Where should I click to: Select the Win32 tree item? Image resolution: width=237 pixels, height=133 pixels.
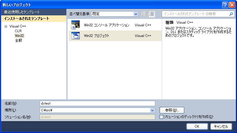[x=19, y=36]
